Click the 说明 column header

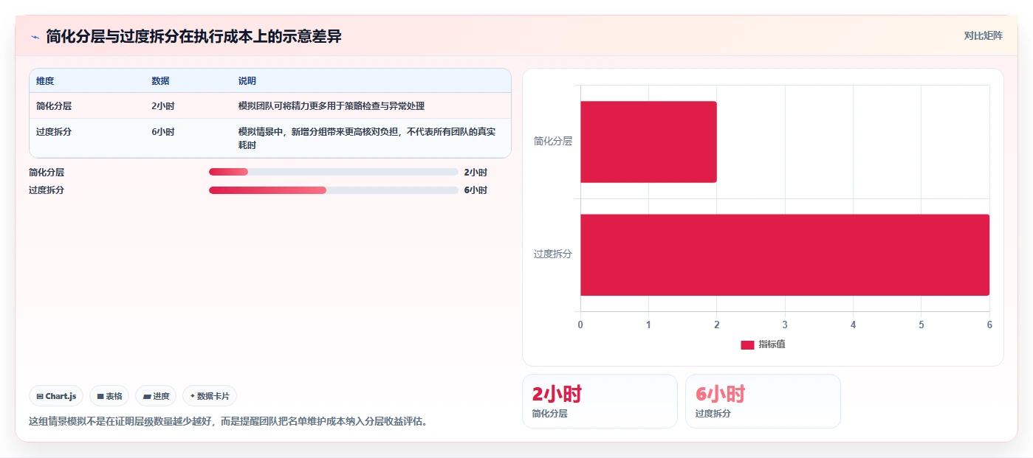[247, 81]
